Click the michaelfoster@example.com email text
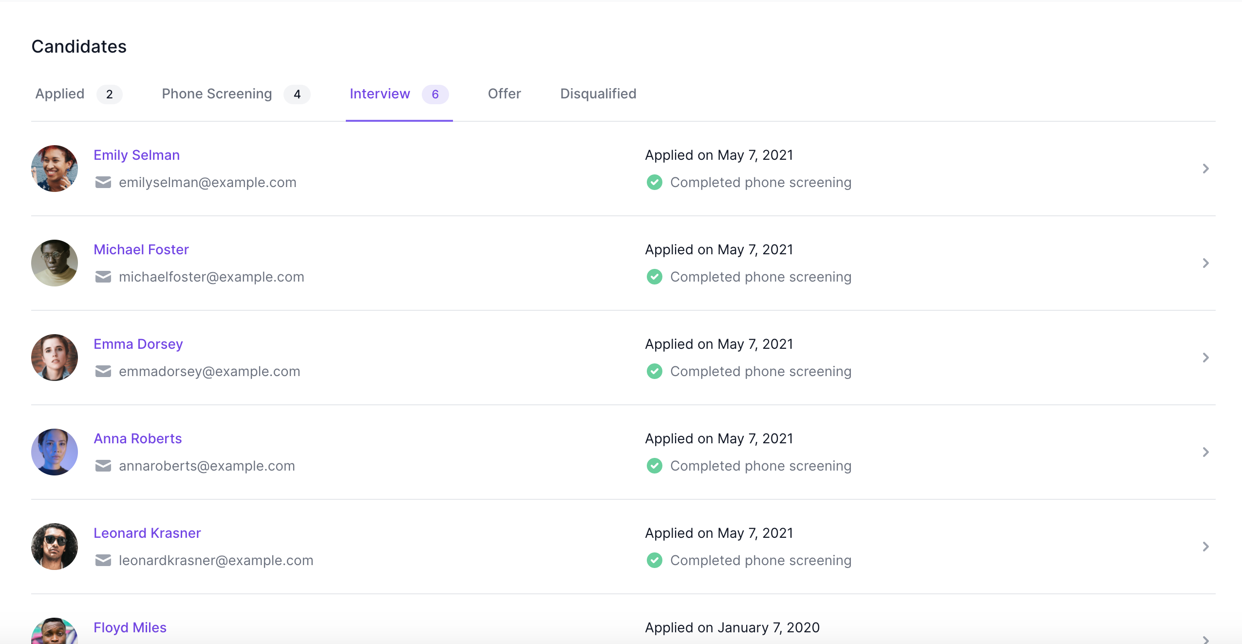1242x644 pixels. point(211,277)
